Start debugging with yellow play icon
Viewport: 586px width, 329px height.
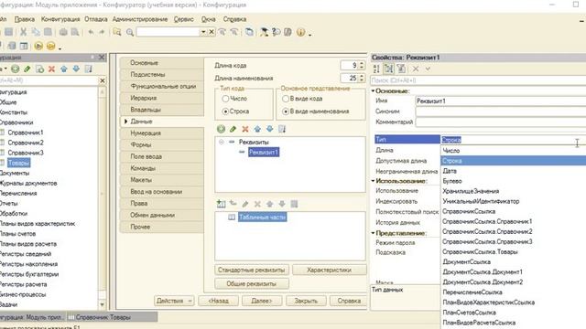pos(38,46)
